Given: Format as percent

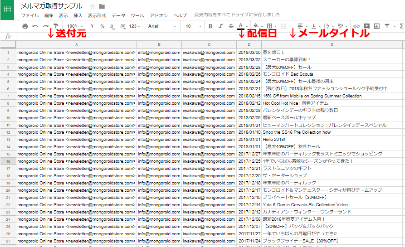Looking at the screenshot, I should [102, 26].
